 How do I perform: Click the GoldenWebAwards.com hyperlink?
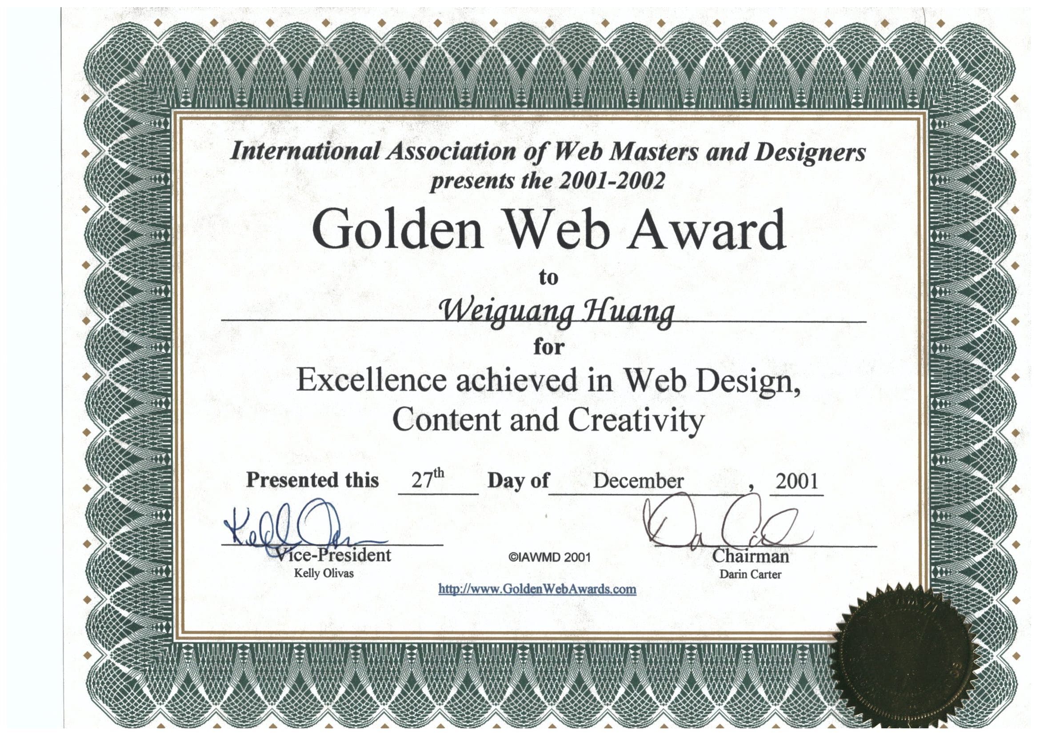click(x=538, y=589)
